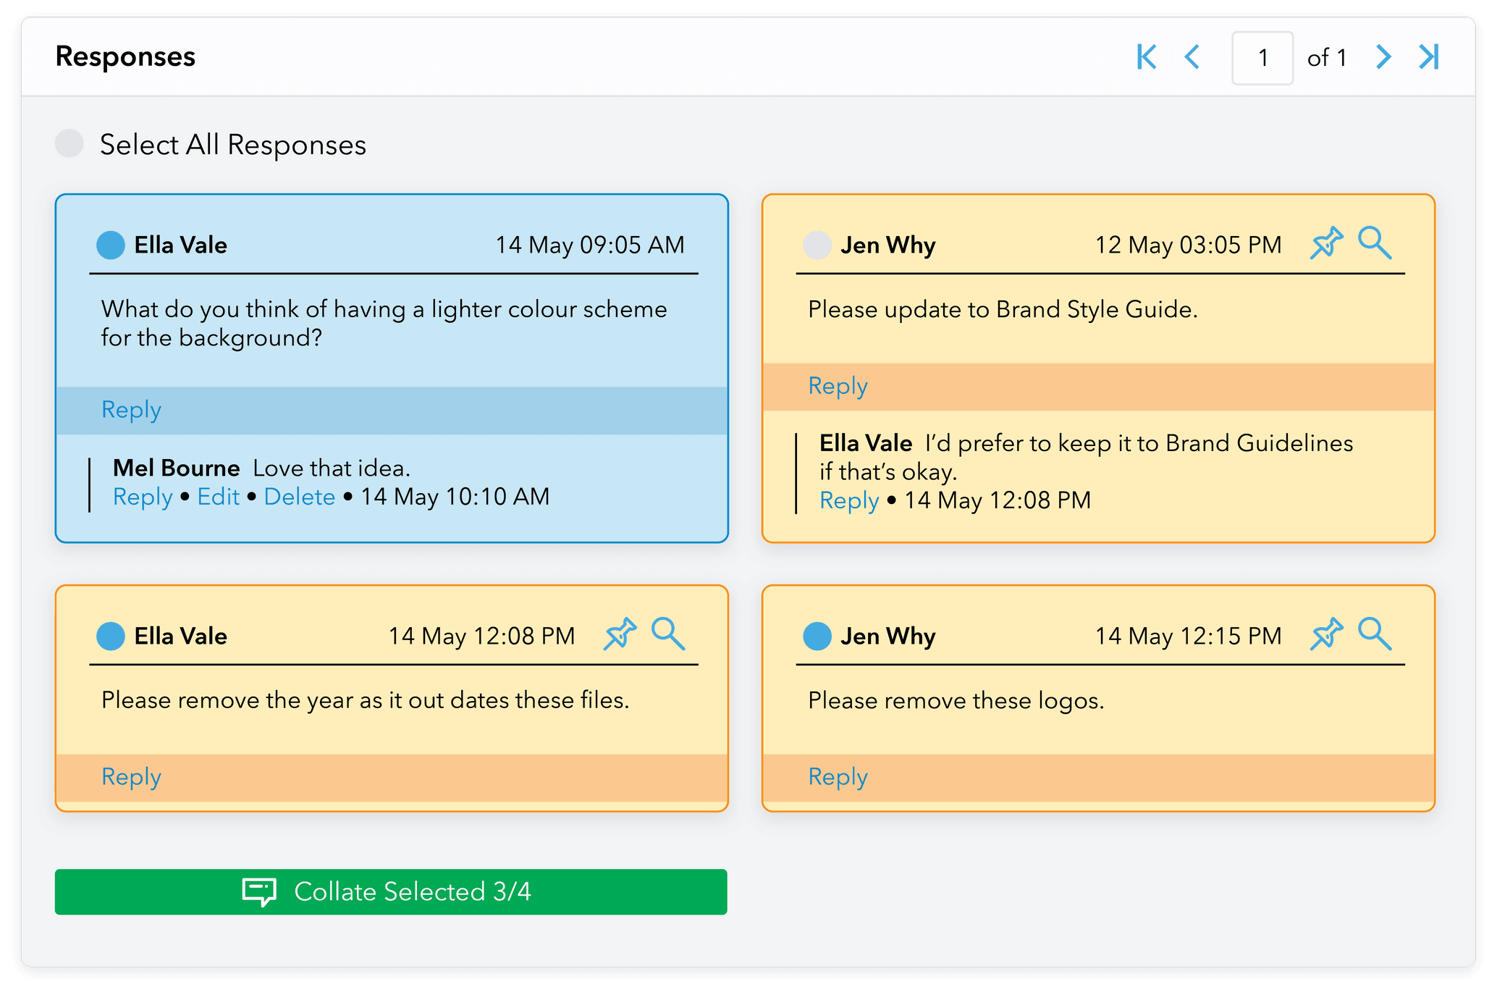This screenshot has height=992, width=1497.
Task: Go to previous page with left chevron
Action: [x=1192, y=57]
